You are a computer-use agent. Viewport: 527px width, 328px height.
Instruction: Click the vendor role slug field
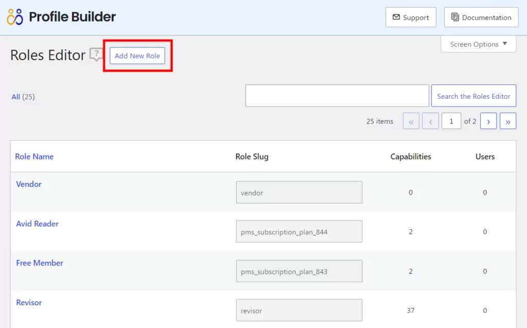299,193
